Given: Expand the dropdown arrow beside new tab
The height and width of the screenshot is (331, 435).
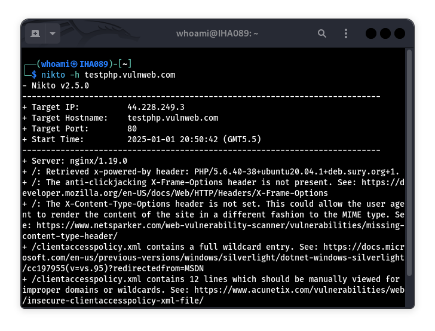Looking at the screenshot, I should pyautogui.click(x=52, y=33).
